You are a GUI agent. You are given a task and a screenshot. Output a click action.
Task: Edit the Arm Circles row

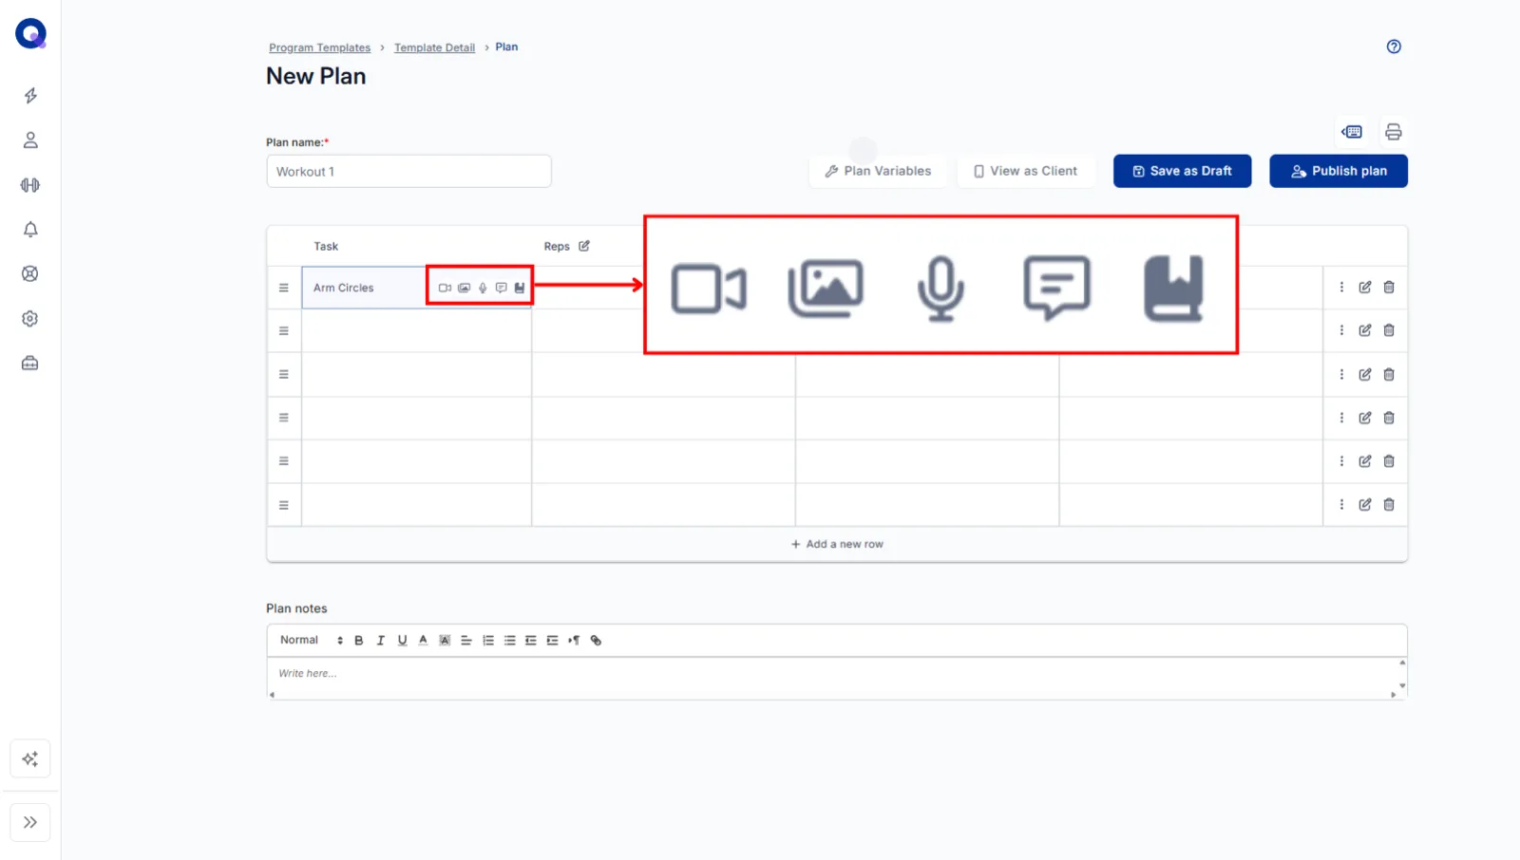tap(1365, 287)
